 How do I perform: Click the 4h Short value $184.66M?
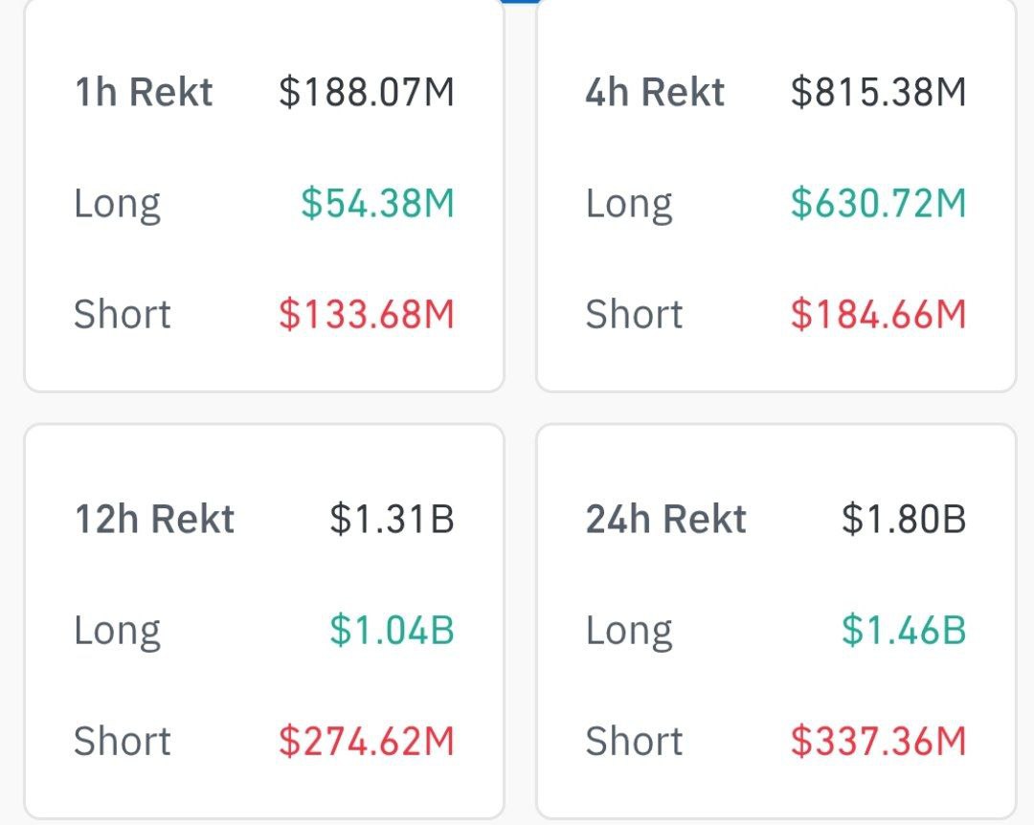878,315
